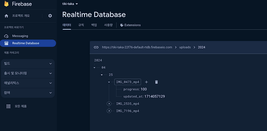The image size is (267, 131).
Task: Switch to the 백업 tab
Action: 94,25
